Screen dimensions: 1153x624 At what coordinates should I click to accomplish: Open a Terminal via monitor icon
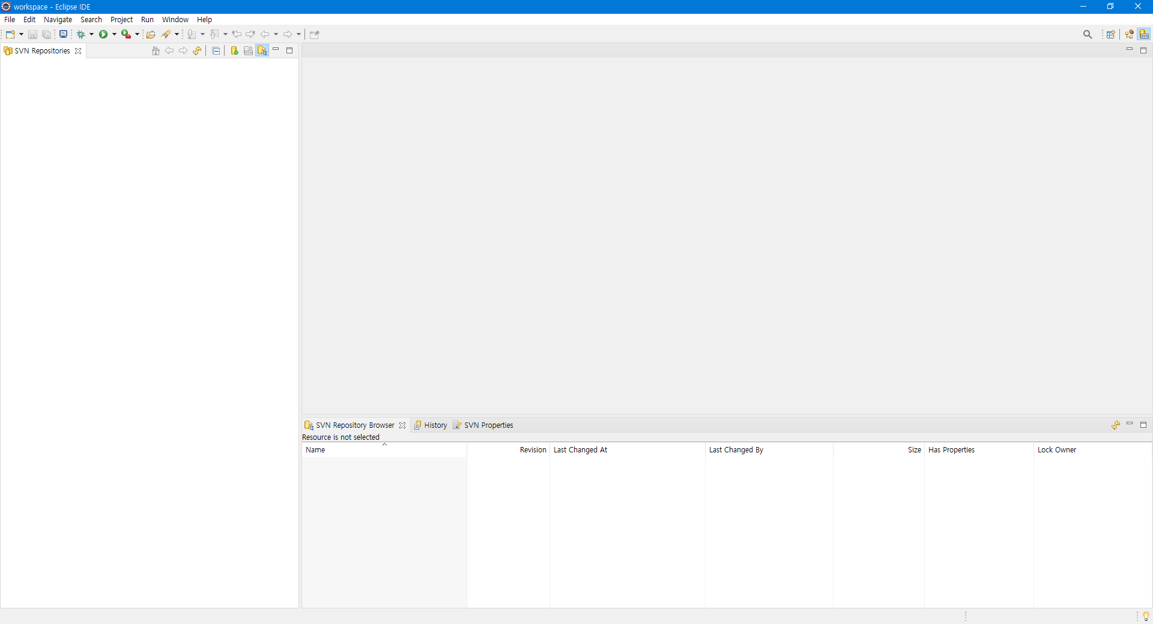click(x=63, y=34)
